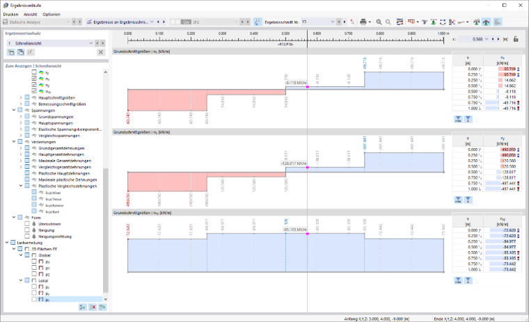The height and width of the screenshot is (322, 529).
Task: Click min/max filter icon under nx table
Action: [x=458, y=119]
